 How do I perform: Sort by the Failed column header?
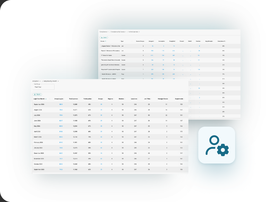(x=190, y=41)
